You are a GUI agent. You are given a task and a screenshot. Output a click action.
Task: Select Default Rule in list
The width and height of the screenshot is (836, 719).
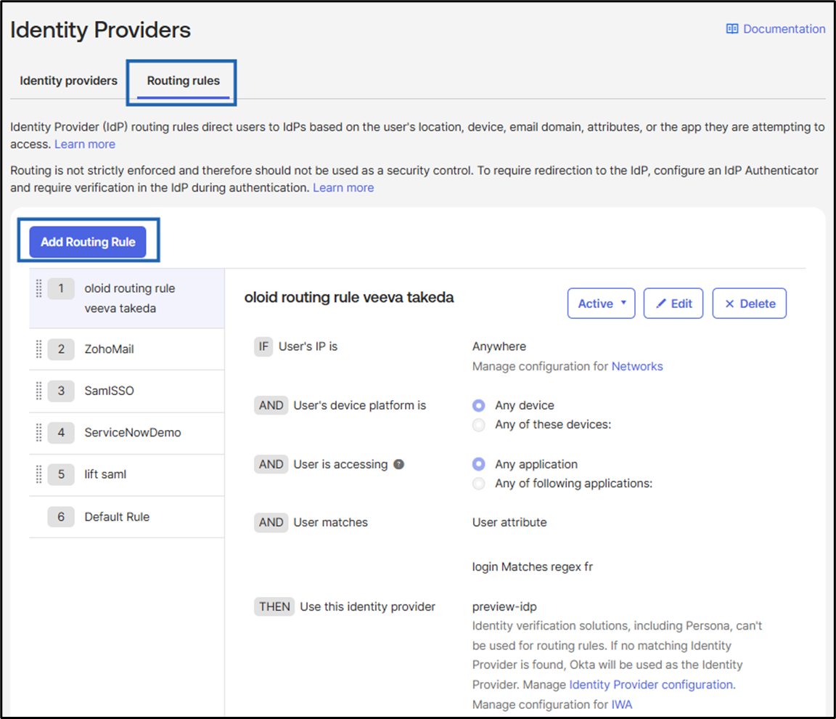(127, 516)
